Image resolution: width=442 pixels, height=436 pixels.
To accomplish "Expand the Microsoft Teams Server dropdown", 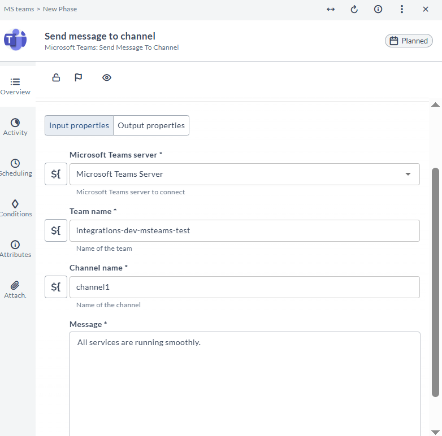I will (x=244, y=174).
